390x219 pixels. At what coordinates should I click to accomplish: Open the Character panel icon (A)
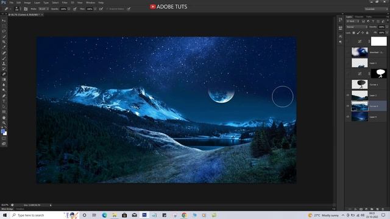[x=340, y=36]
